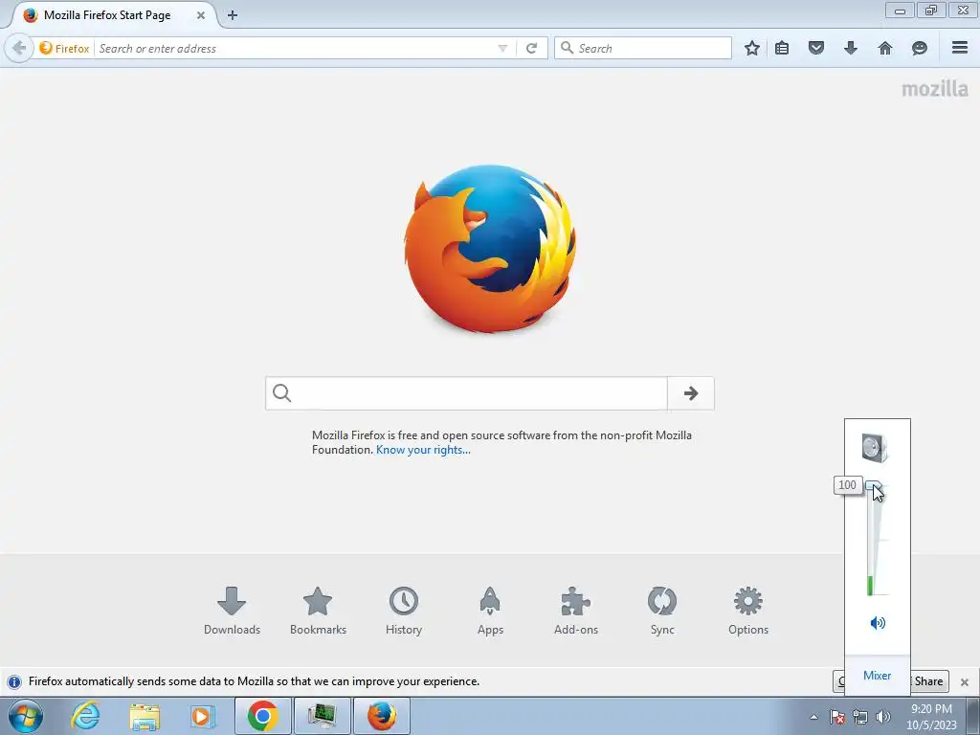Click the volume slider handle at 100
The width and height of the screenshot is (980, 735).
(873, 485)
